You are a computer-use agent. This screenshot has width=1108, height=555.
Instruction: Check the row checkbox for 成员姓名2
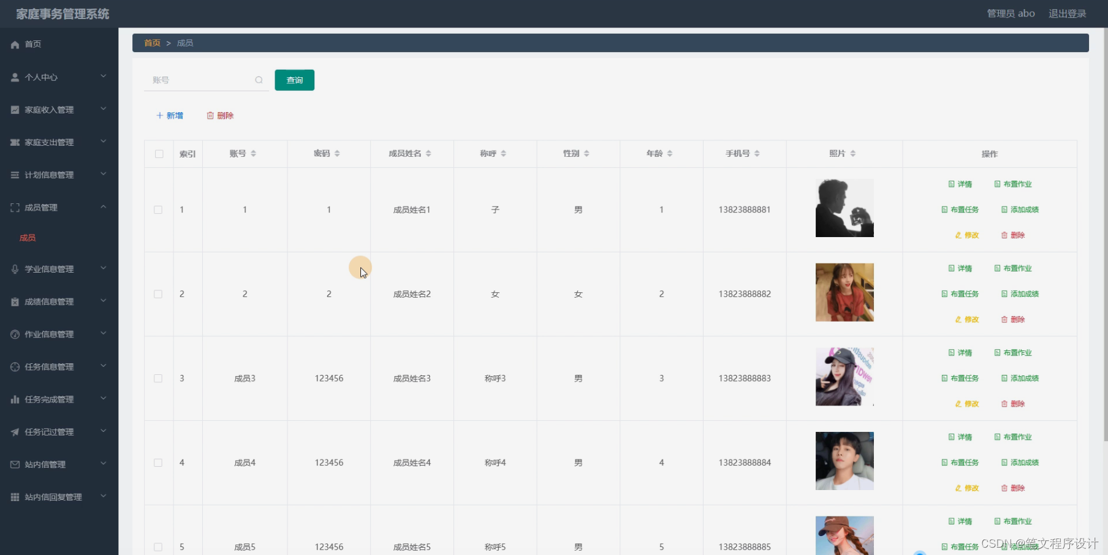pyautogui.click(x=158, y=294)
